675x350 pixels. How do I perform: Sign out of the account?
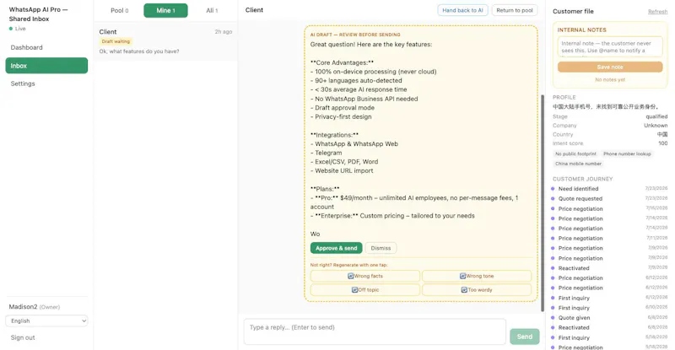pos(23,337)
